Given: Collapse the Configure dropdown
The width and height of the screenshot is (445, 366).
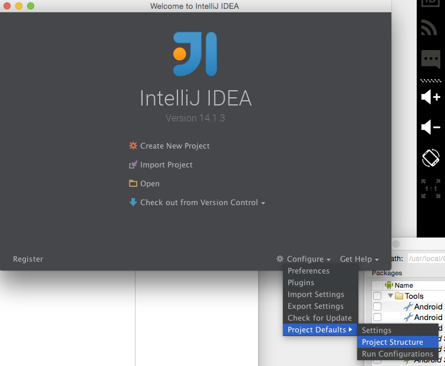Looking at the screenshot, I should click(308, 259).
